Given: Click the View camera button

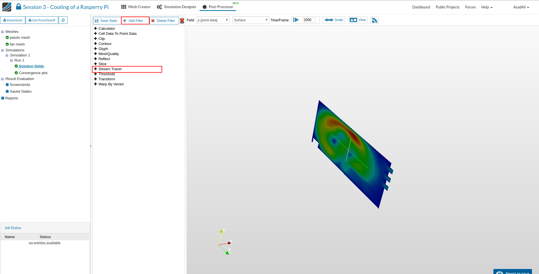Looking at the screenshot, I should pos(358,20).
